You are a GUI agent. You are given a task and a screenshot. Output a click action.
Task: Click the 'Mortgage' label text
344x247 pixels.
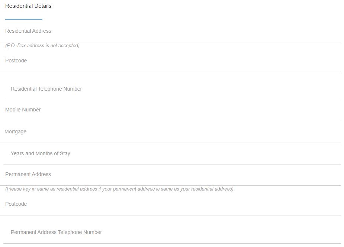point(16,132)
